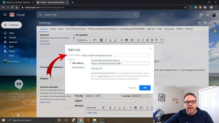219x123 pixels.
Task: Choose Email address link type radio
Action: tap(70, 67)
